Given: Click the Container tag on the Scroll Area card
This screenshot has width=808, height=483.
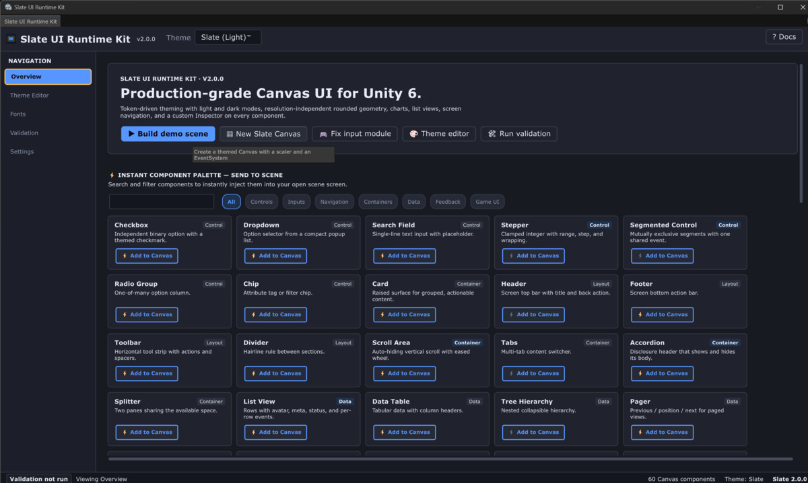Looking at the screenshot, I should (x=467, y=343).
